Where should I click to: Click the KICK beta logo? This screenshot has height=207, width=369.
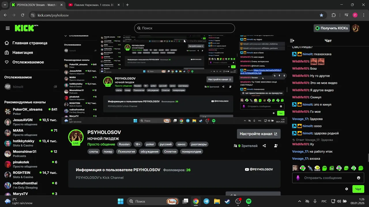[x=27, y=28]
